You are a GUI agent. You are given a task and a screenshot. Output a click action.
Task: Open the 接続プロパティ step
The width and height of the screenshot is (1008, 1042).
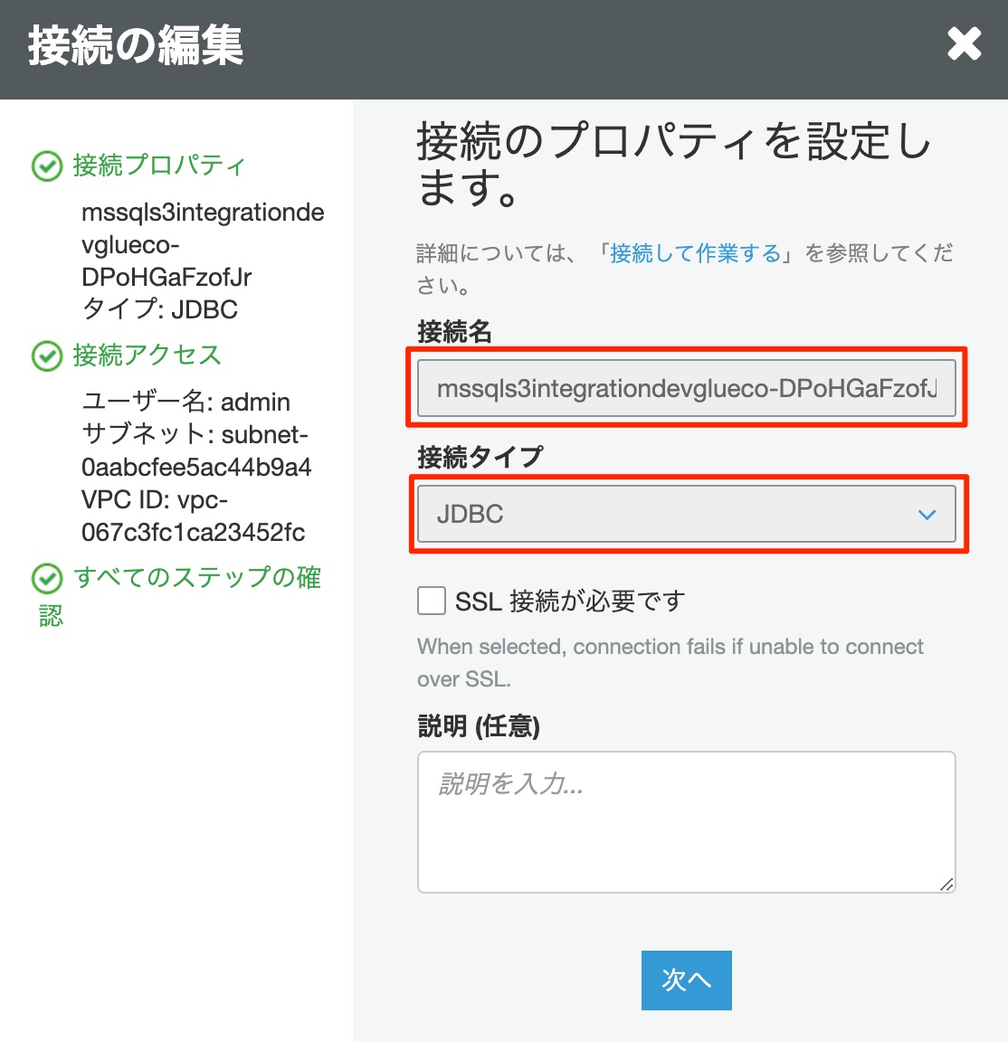(x=159, y=166)
